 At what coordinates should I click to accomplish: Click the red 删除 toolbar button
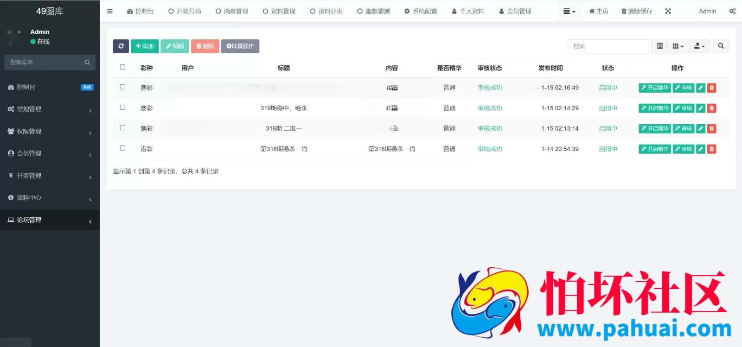205,46
